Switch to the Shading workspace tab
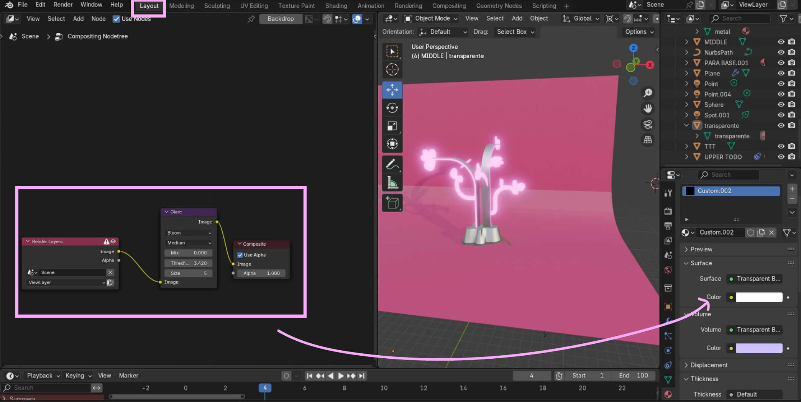The width and height of the screenshot is (801, 402). 336,6
